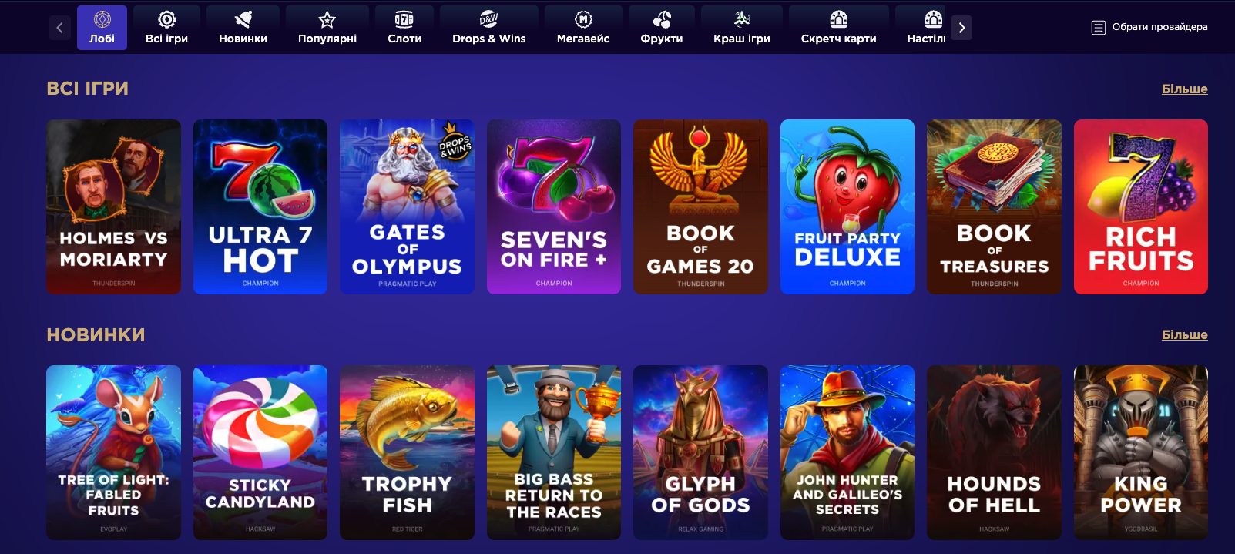Open the Мегавейс category
Screen dimensions: 1235x554
583,28
